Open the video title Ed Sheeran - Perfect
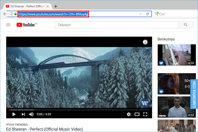Viewport: 198px width, 132px height. tap(45, 129)
